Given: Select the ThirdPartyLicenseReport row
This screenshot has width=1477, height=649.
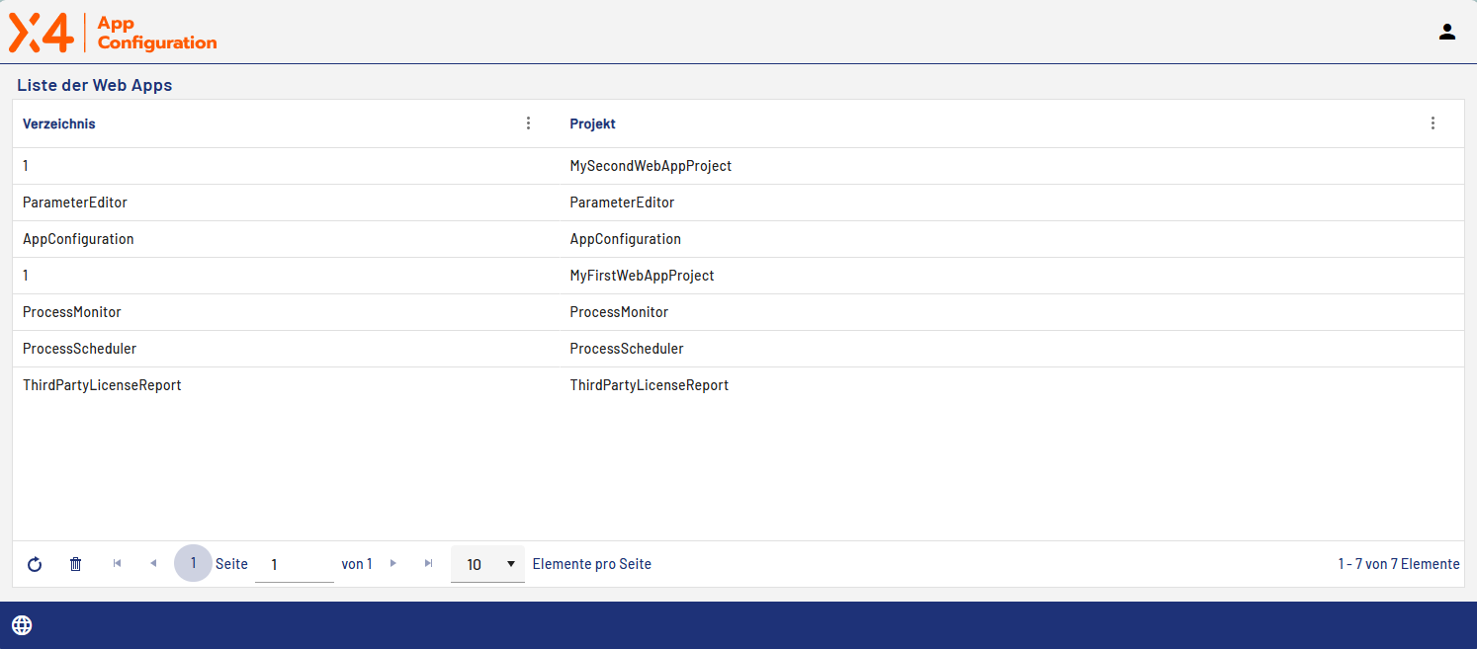Looking at the screenshot, I should click(x=649, y=385).
